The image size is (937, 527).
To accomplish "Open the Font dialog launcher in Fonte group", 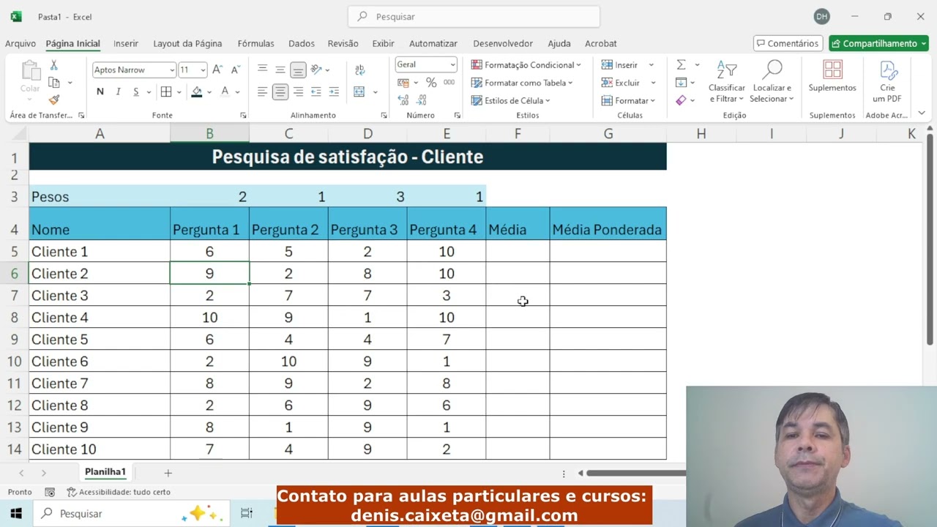I will tap(243, 116).
